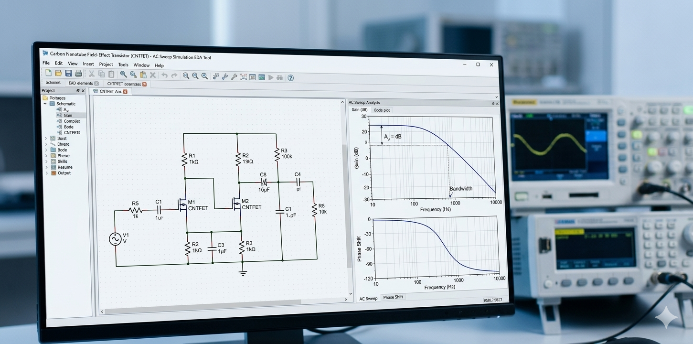Open the Tools menu
The height and width of the screenshot is (344, 693).
pos(123,64)
